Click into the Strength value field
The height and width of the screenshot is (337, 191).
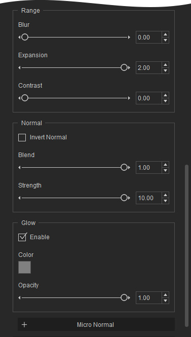tap(148, 198)
